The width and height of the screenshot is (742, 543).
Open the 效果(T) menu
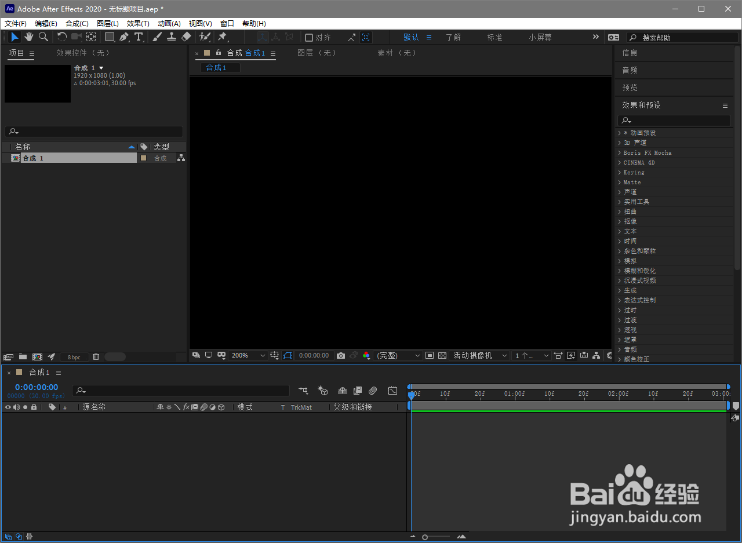(138, 24)
